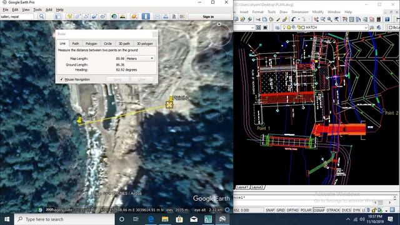Screen dimensions: 400x225
Task: Click the Copy icon in AutoCAD toolbar
Action: 264,19
